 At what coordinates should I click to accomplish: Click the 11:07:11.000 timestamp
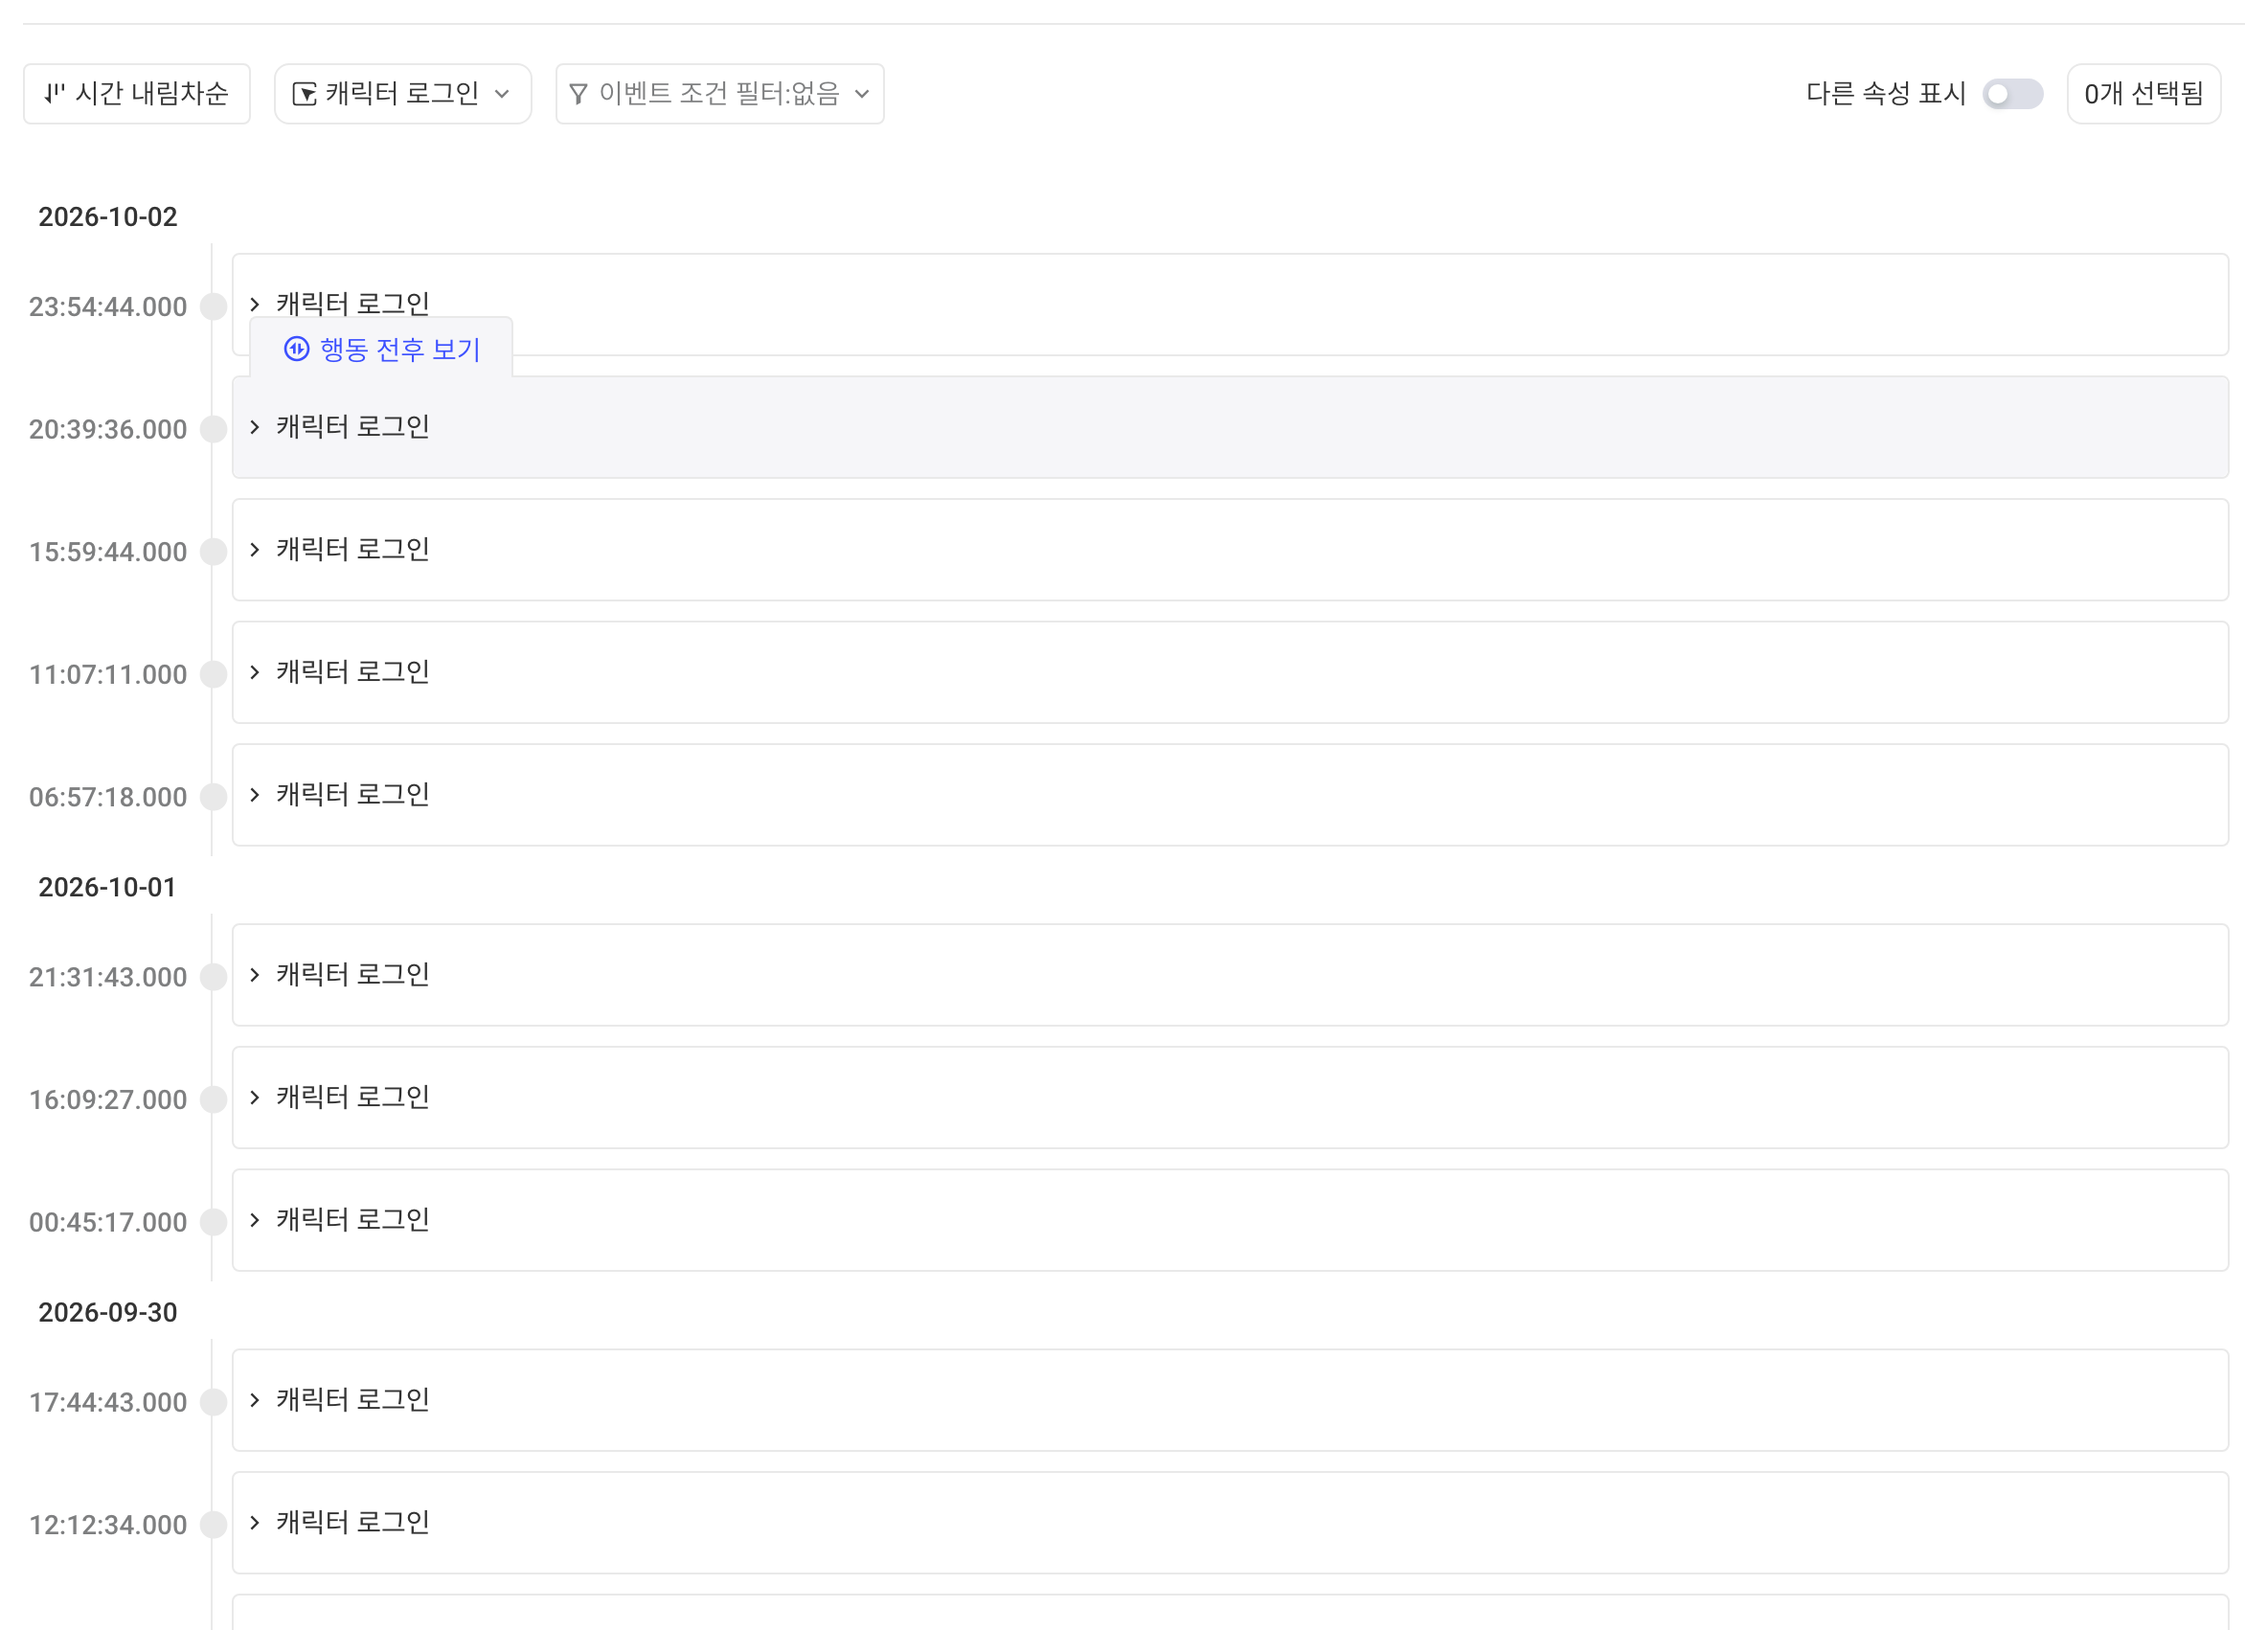[108, 675]
